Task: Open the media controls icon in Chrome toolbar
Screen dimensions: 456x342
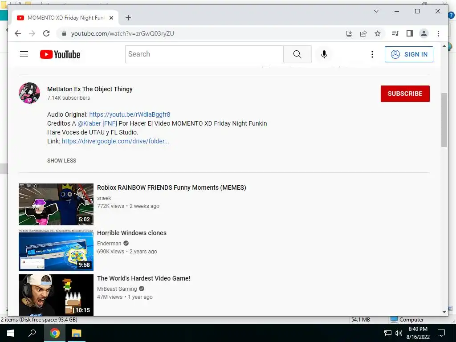Action: [x=395, y=33]
